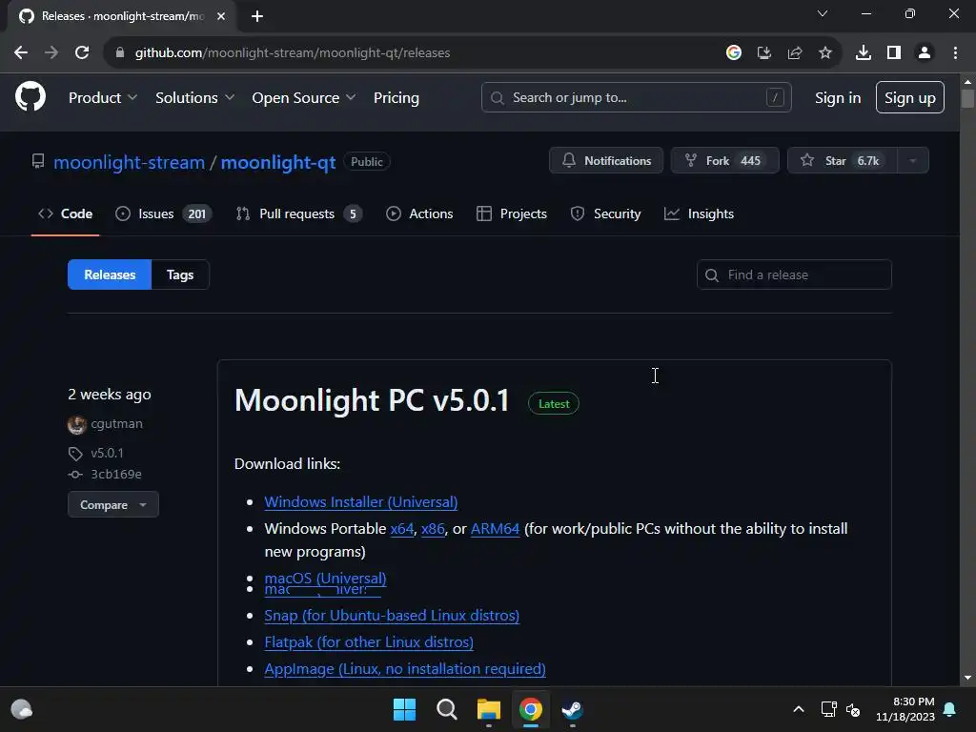Open the Pricing page
The image size is (976, 732).
396,98
